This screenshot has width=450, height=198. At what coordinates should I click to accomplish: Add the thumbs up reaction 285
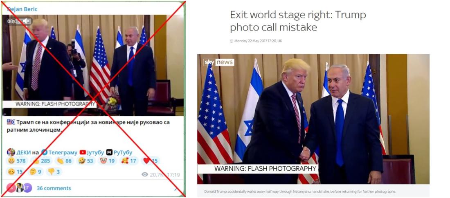point(41,161)
